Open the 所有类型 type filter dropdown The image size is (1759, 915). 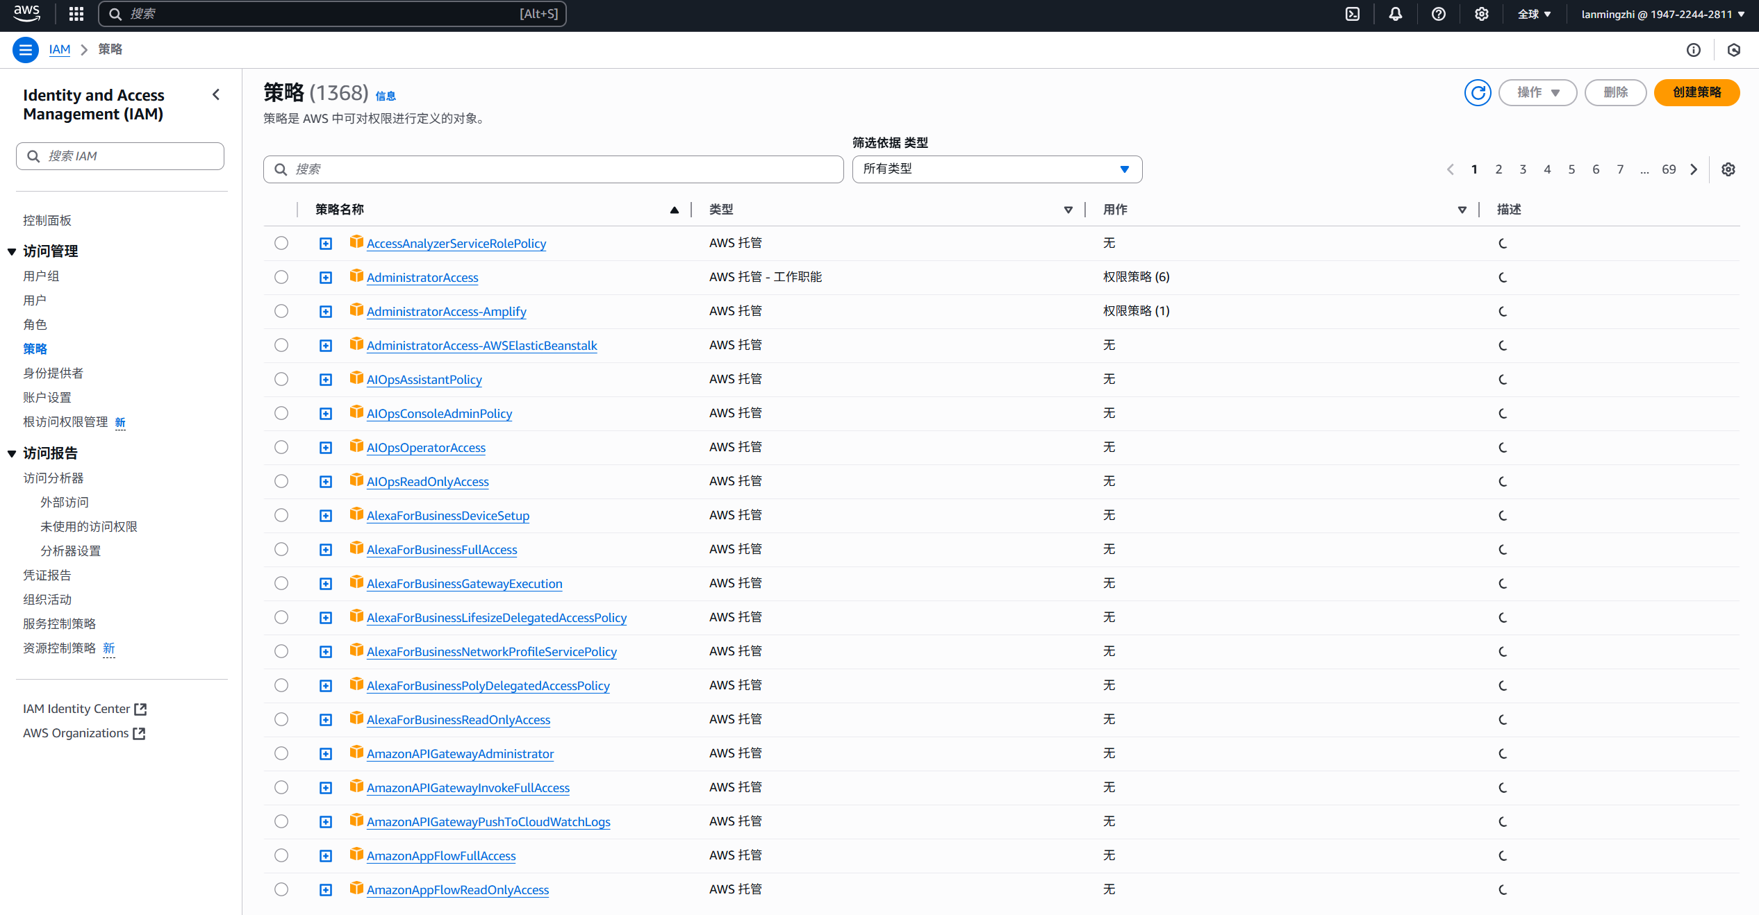tap(997, 169)
